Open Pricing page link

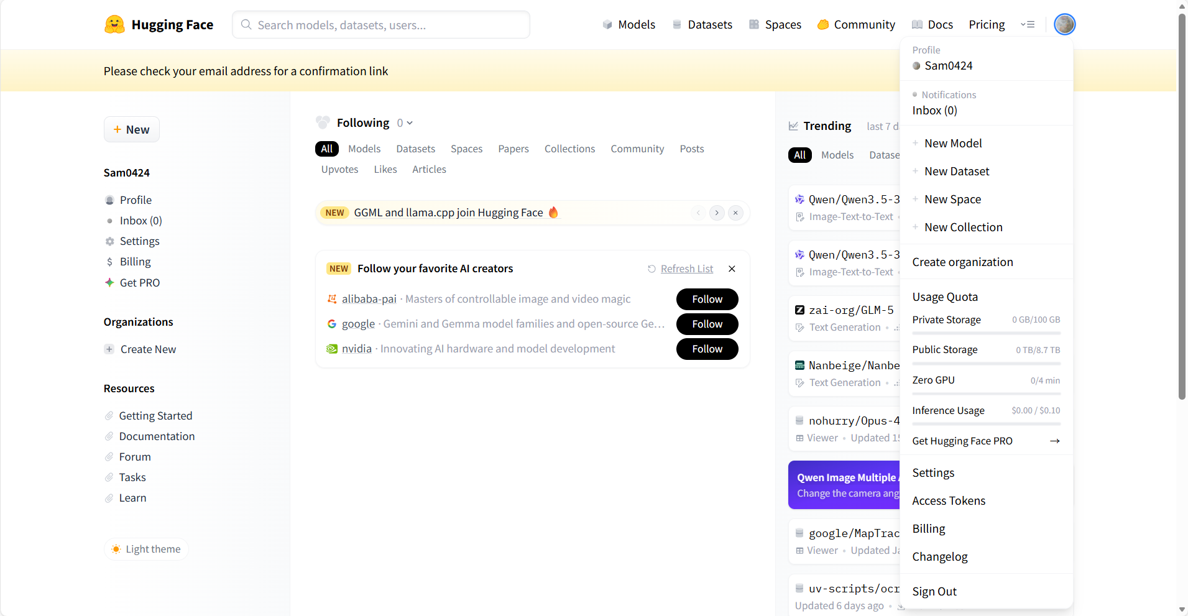(x=987, y=25)
